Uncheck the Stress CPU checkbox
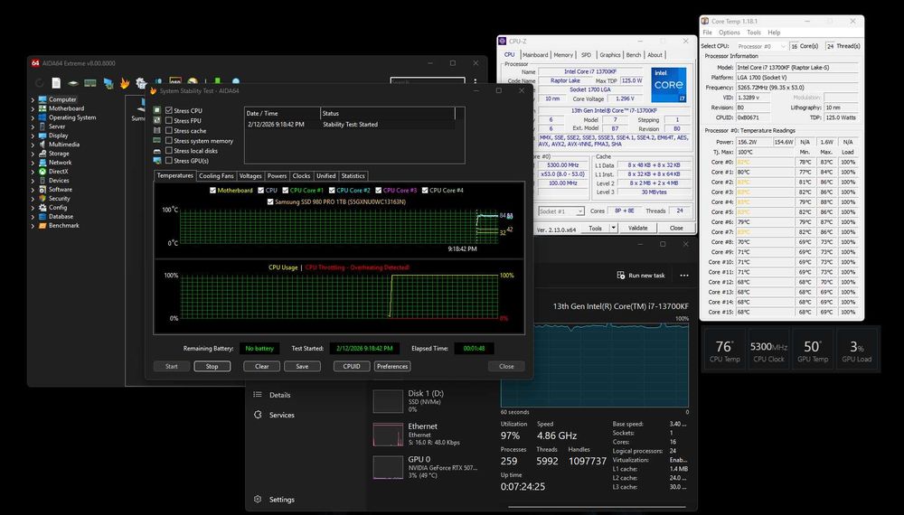Image resolution: width=904 pixels, height=515 pixels. pyautogui.click(x=169, y=110)
